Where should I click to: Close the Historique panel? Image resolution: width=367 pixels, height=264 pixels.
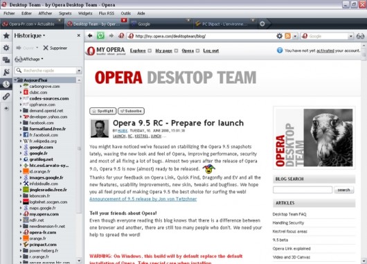(x=79, y=35)
